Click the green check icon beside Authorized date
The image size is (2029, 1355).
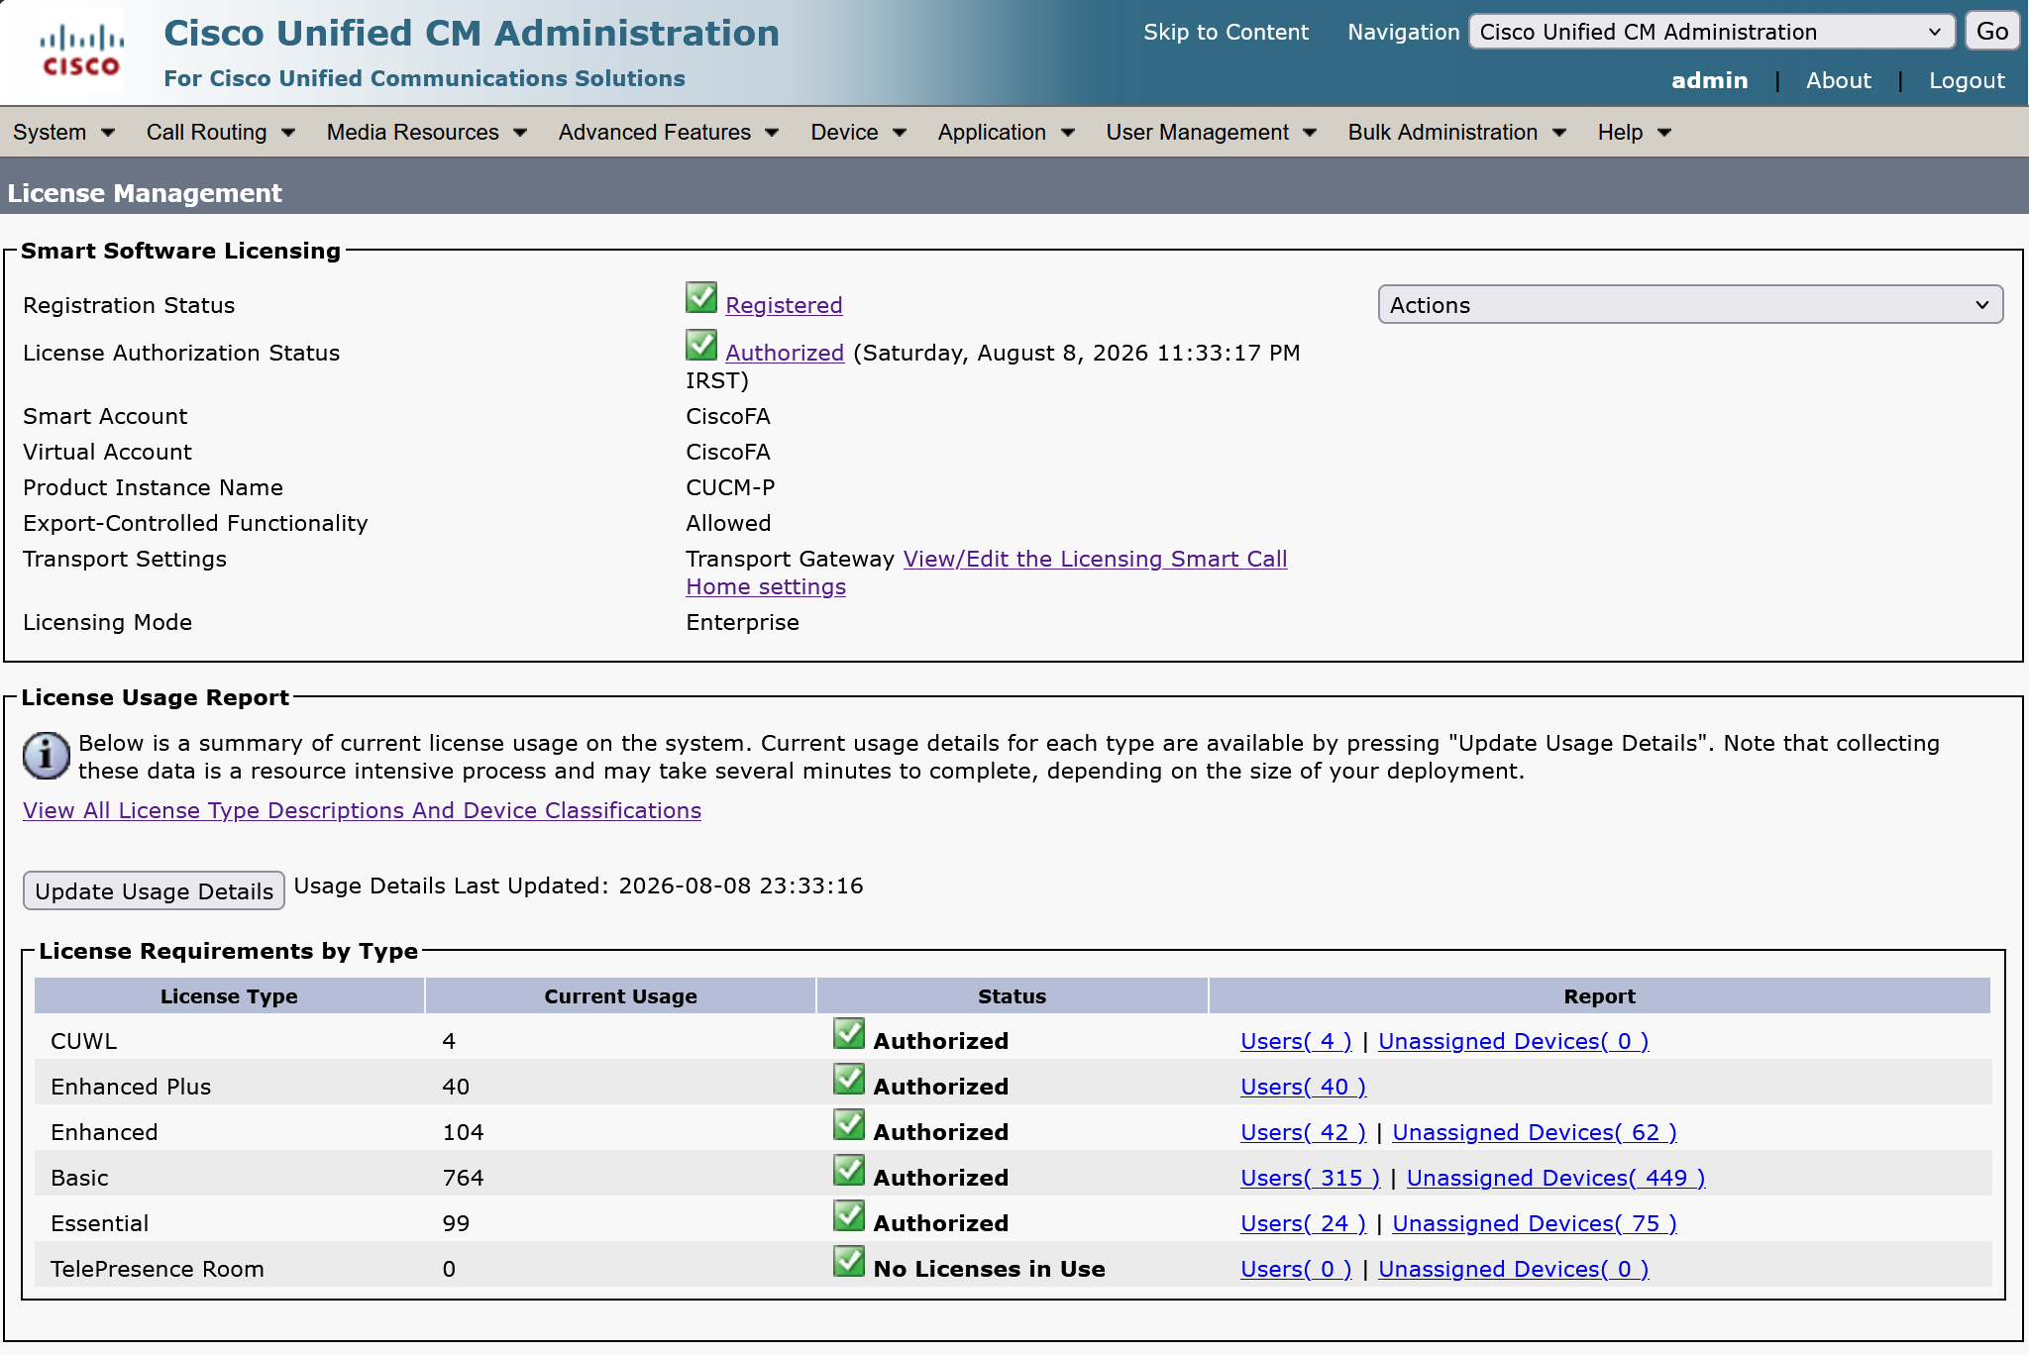pyautogui.click(x=701, y=345)
